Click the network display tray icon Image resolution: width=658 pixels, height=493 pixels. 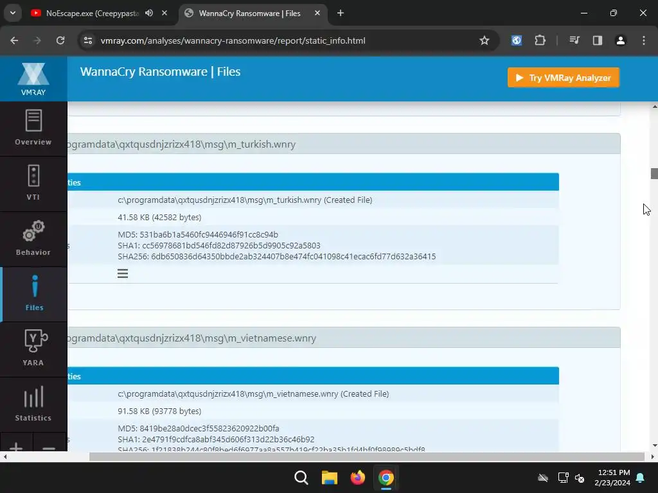coord(563,478)
